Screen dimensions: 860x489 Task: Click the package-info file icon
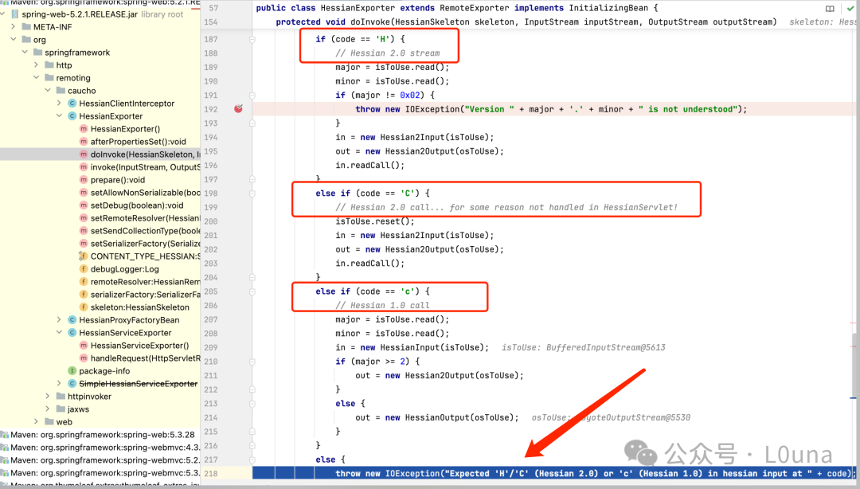click(72, 371)
